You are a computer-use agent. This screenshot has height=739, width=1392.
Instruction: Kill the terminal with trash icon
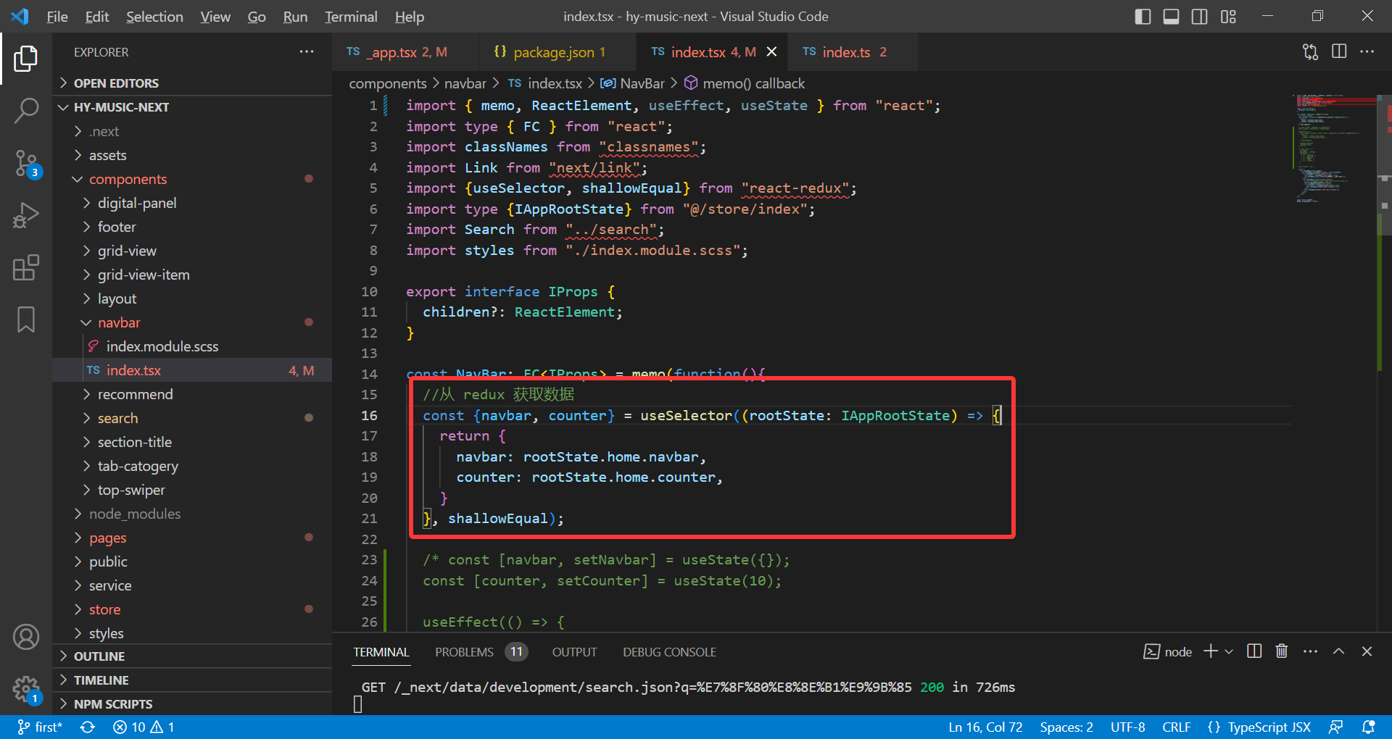(1282, 651)
